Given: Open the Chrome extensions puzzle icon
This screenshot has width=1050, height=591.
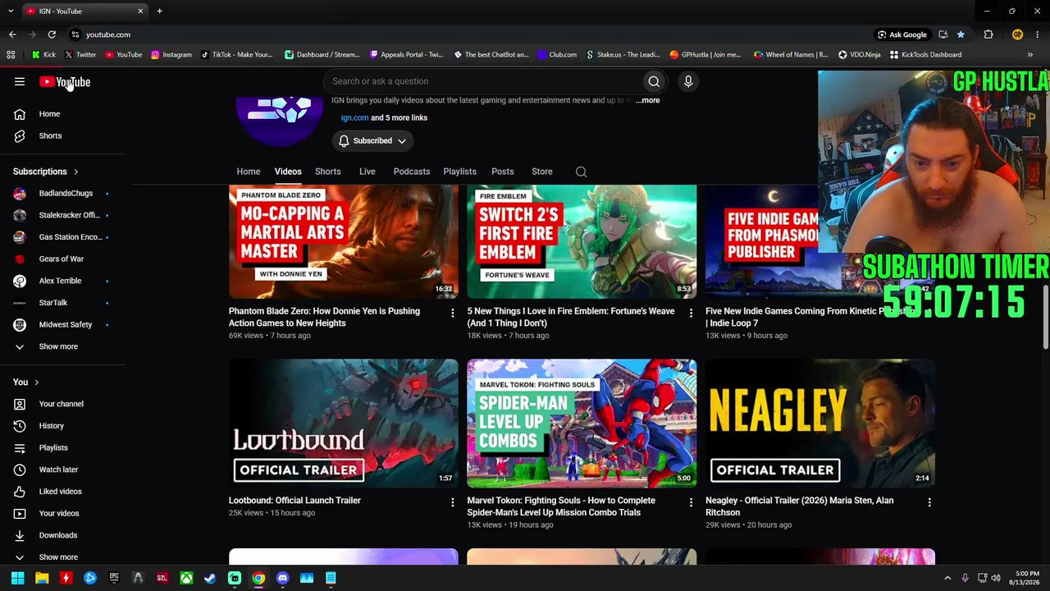Looking at the screenshot, I should click(988, 34).
